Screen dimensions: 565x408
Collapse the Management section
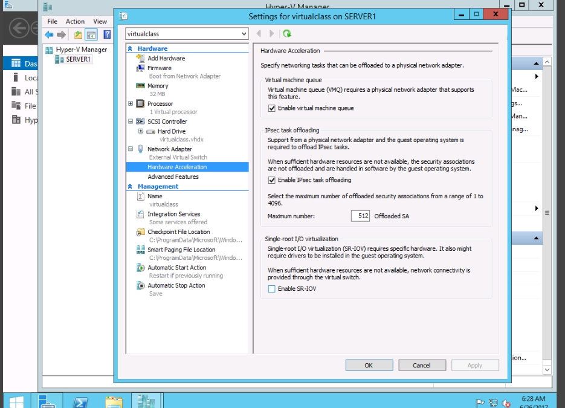coord(130,186)
